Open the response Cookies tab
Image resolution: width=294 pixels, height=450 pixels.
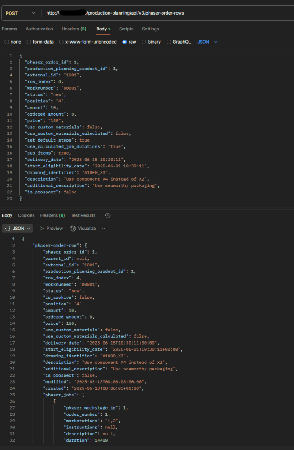[26, 215]
